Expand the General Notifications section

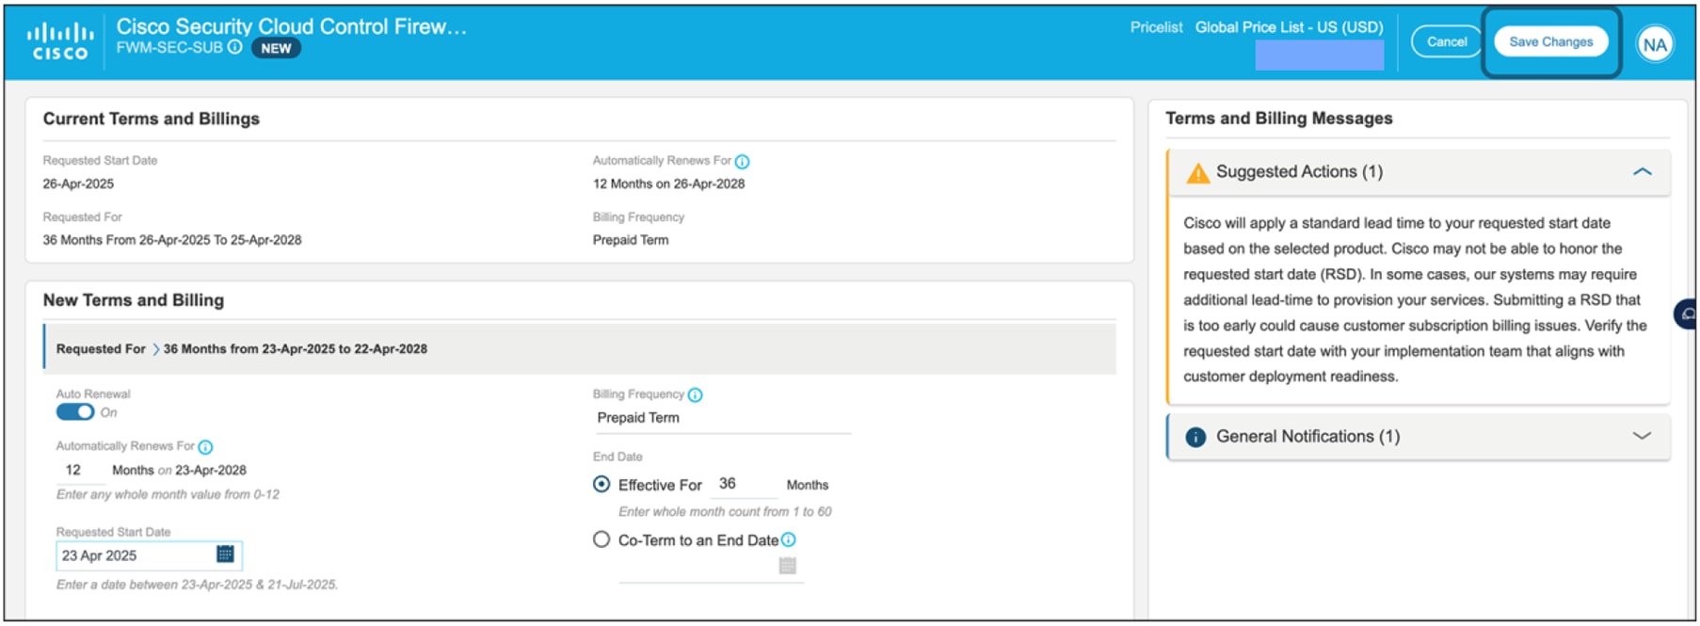click(1643, 436)
